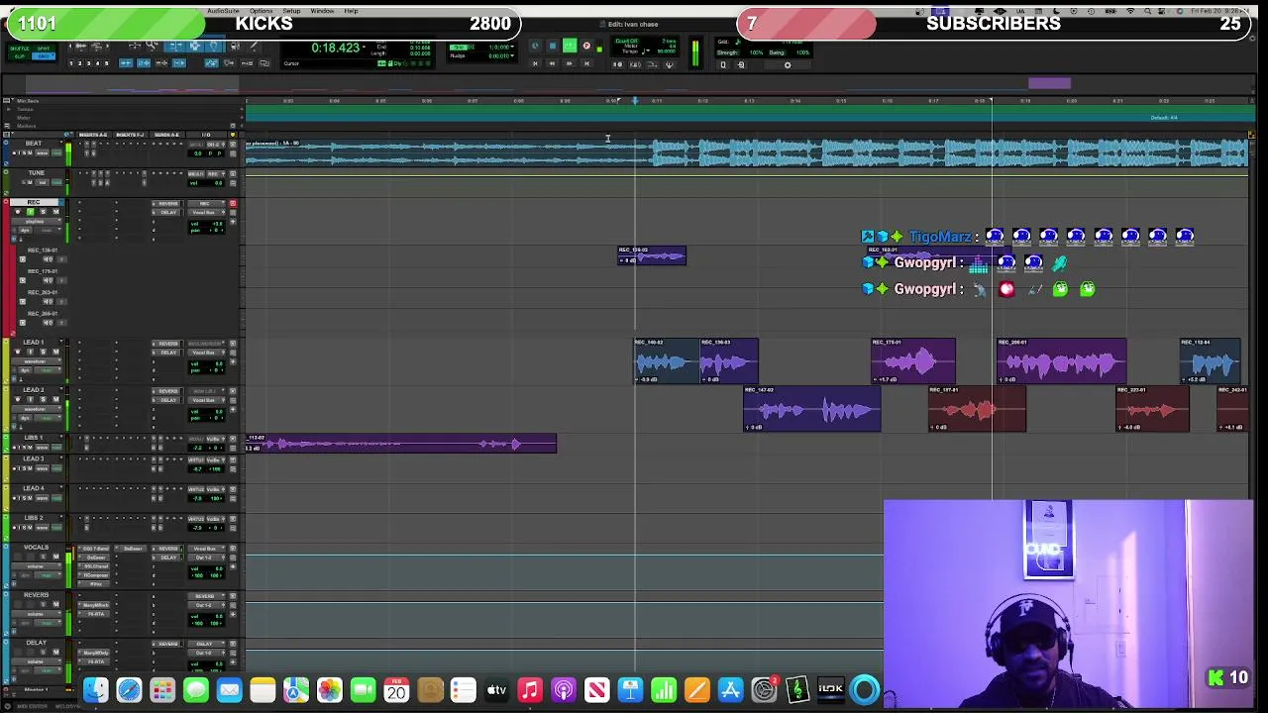Open iLok License Manager from the Dock

[831, 690]
